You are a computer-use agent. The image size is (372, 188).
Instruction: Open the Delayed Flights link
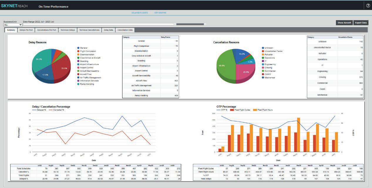pos(139,13)
